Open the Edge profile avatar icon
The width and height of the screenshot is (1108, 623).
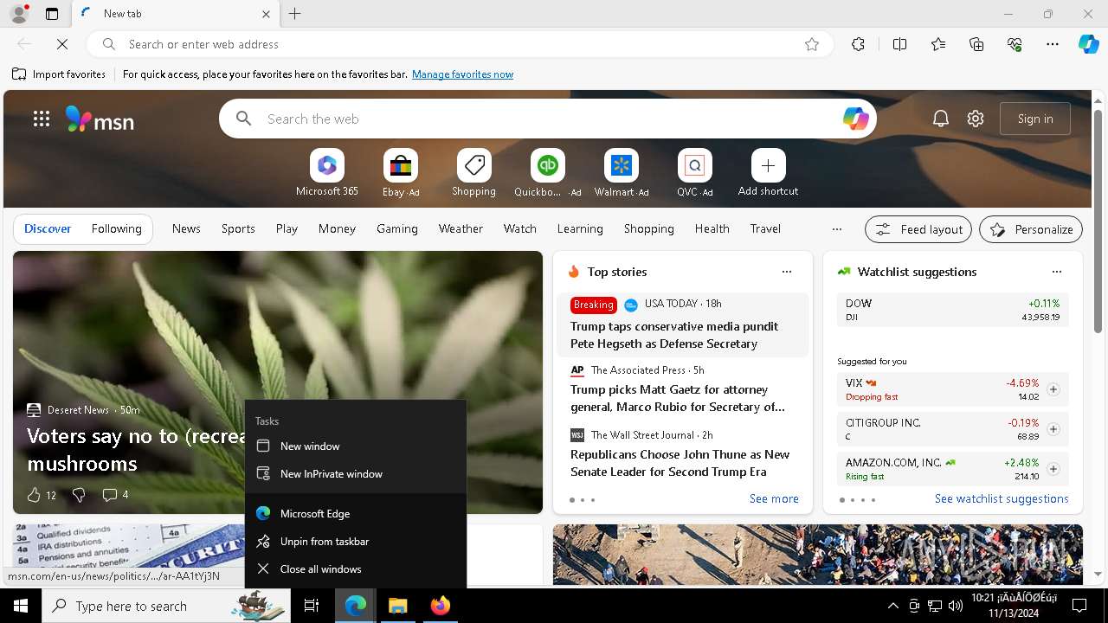18,14
